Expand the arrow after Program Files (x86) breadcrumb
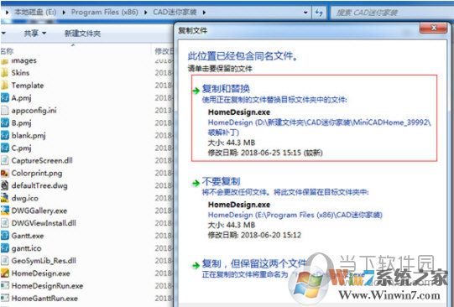 (145, 13)
